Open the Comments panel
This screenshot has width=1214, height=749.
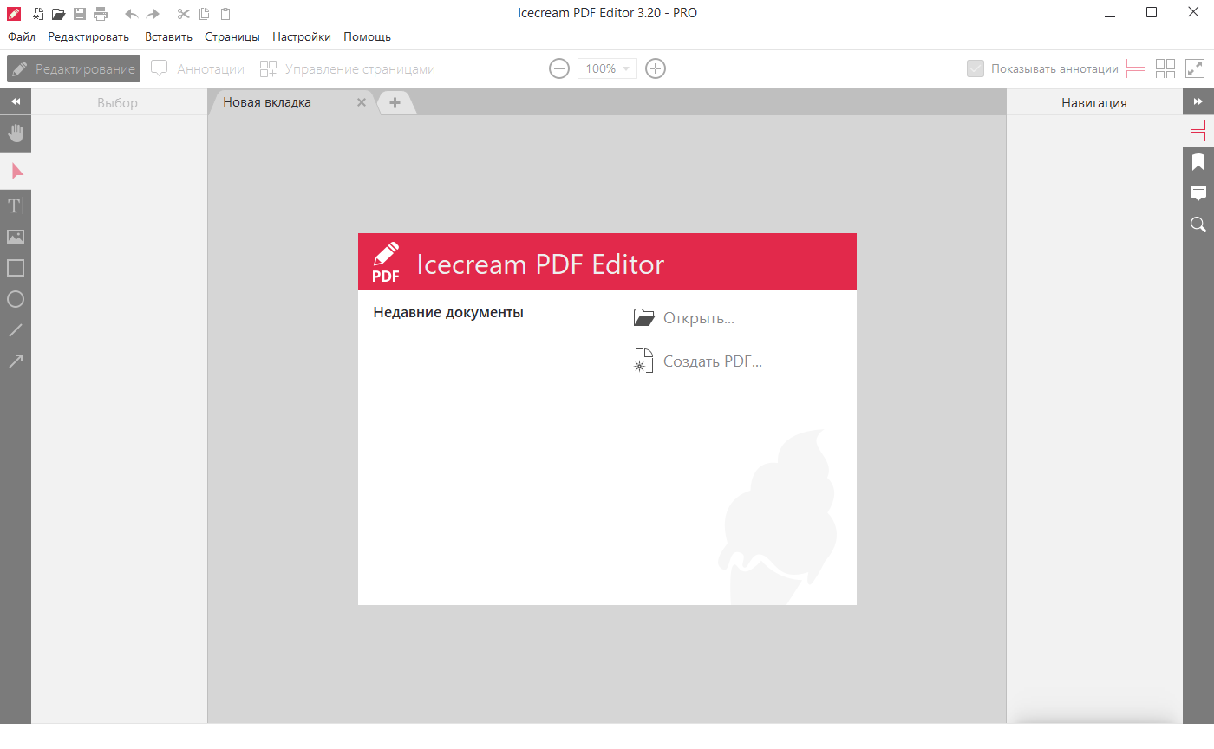click(x=1198, y=192)
